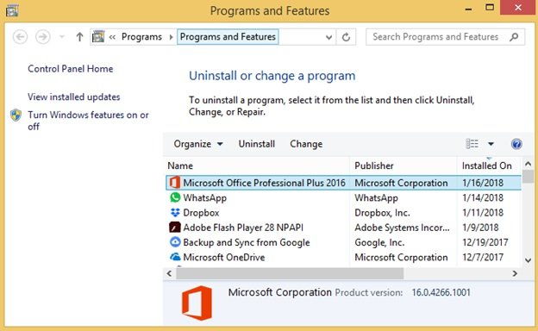Screen dimensions: 538x331
Task: Click the Programs and Features breadcrumb
Action: [x=228, y=37]
